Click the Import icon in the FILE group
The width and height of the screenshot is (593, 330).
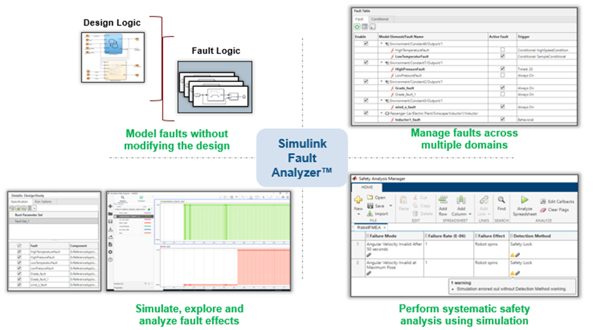tap(370, 214)
